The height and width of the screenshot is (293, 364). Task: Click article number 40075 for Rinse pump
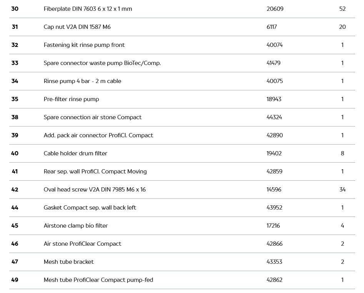tap(274, 81)
